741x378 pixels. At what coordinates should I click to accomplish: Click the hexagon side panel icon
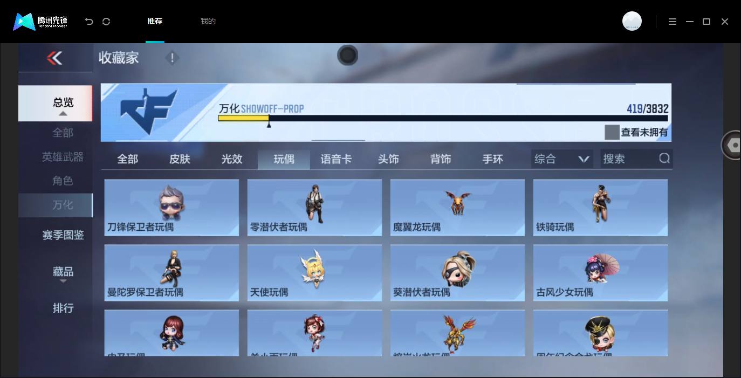[x=732, y=145]
